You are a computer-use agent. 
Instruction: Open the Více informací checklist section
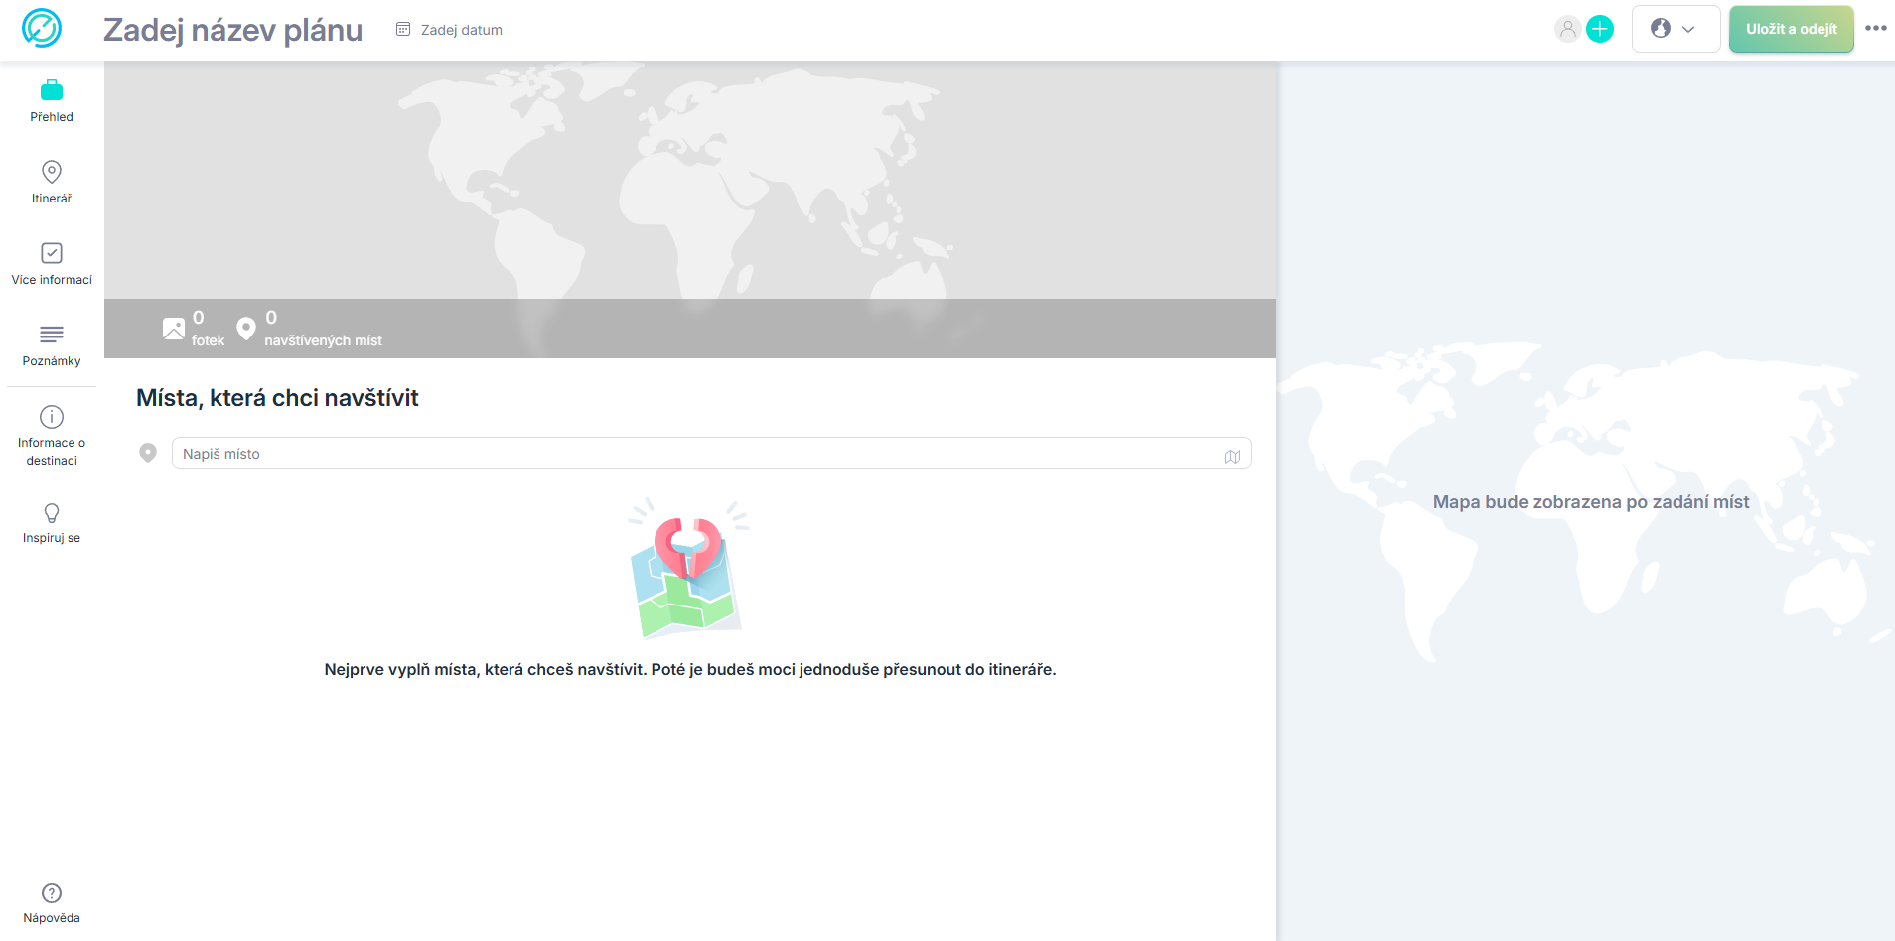52,264
